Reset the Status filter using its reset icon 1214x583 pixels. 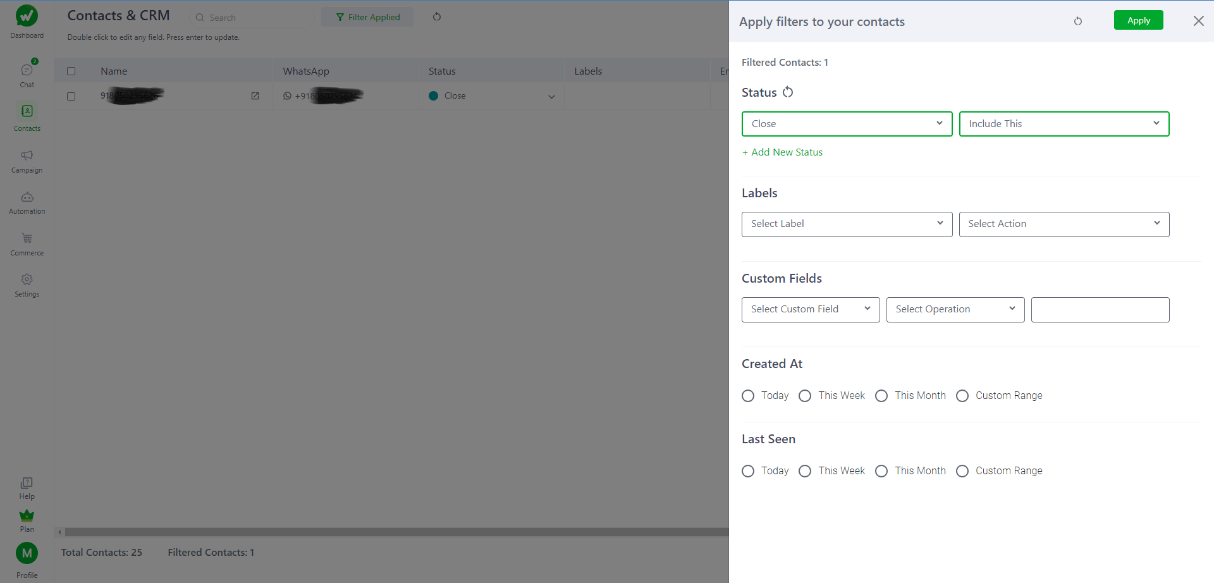click(x=788, y=92)
